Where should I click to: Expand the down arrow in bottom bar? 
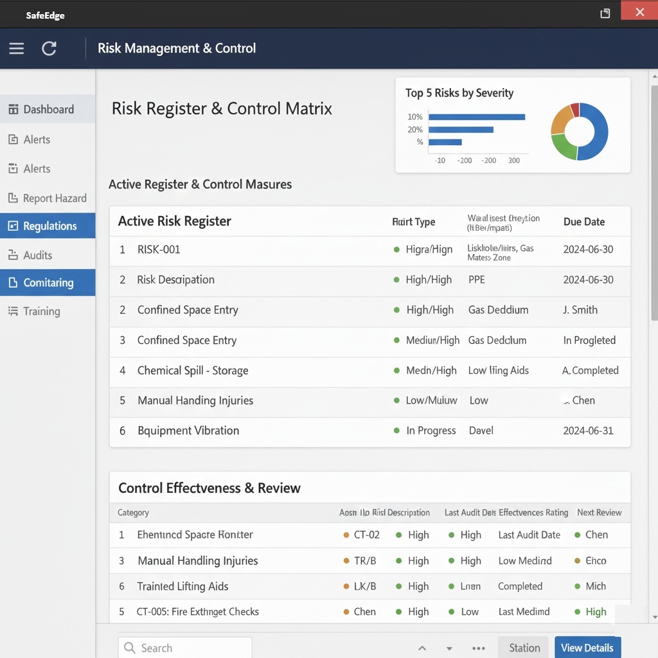pyautogui.click(x=450, y=648)
